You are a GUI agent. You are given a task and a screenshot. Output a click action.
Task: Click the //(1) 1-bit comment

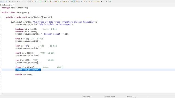point(50,29)
